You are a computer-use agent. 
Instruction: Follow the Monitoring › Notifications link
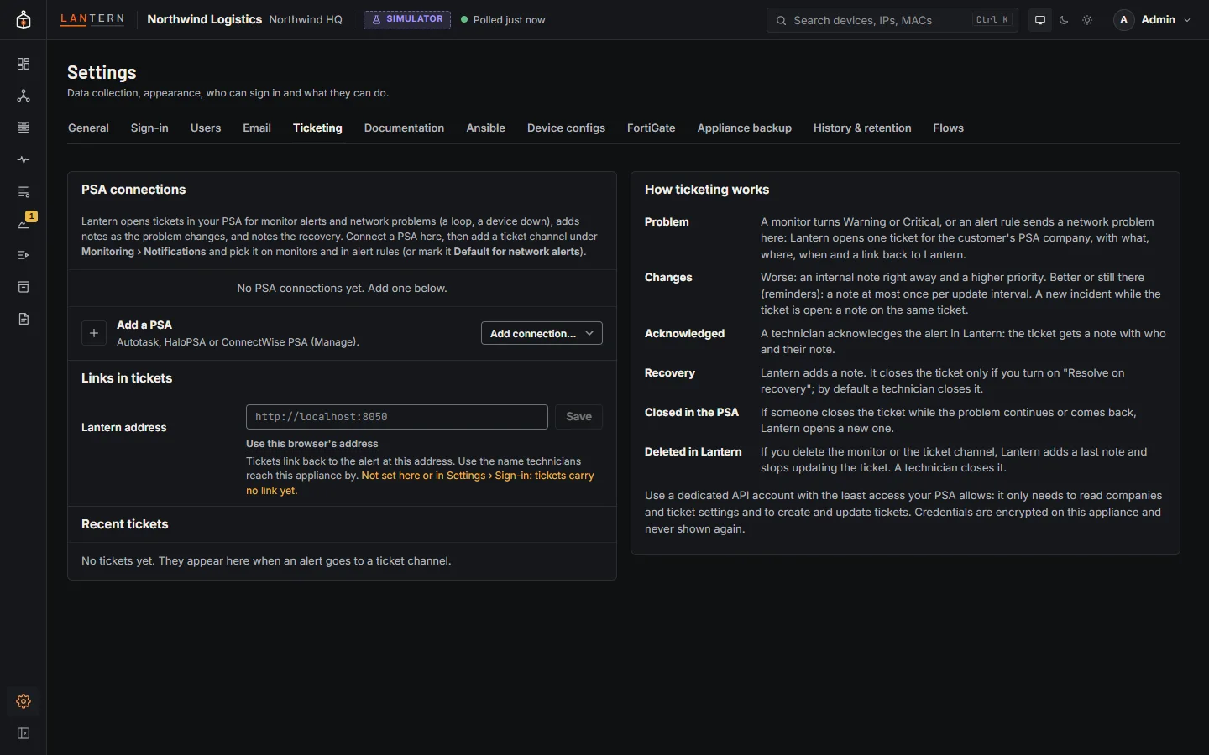pos(144,252)
